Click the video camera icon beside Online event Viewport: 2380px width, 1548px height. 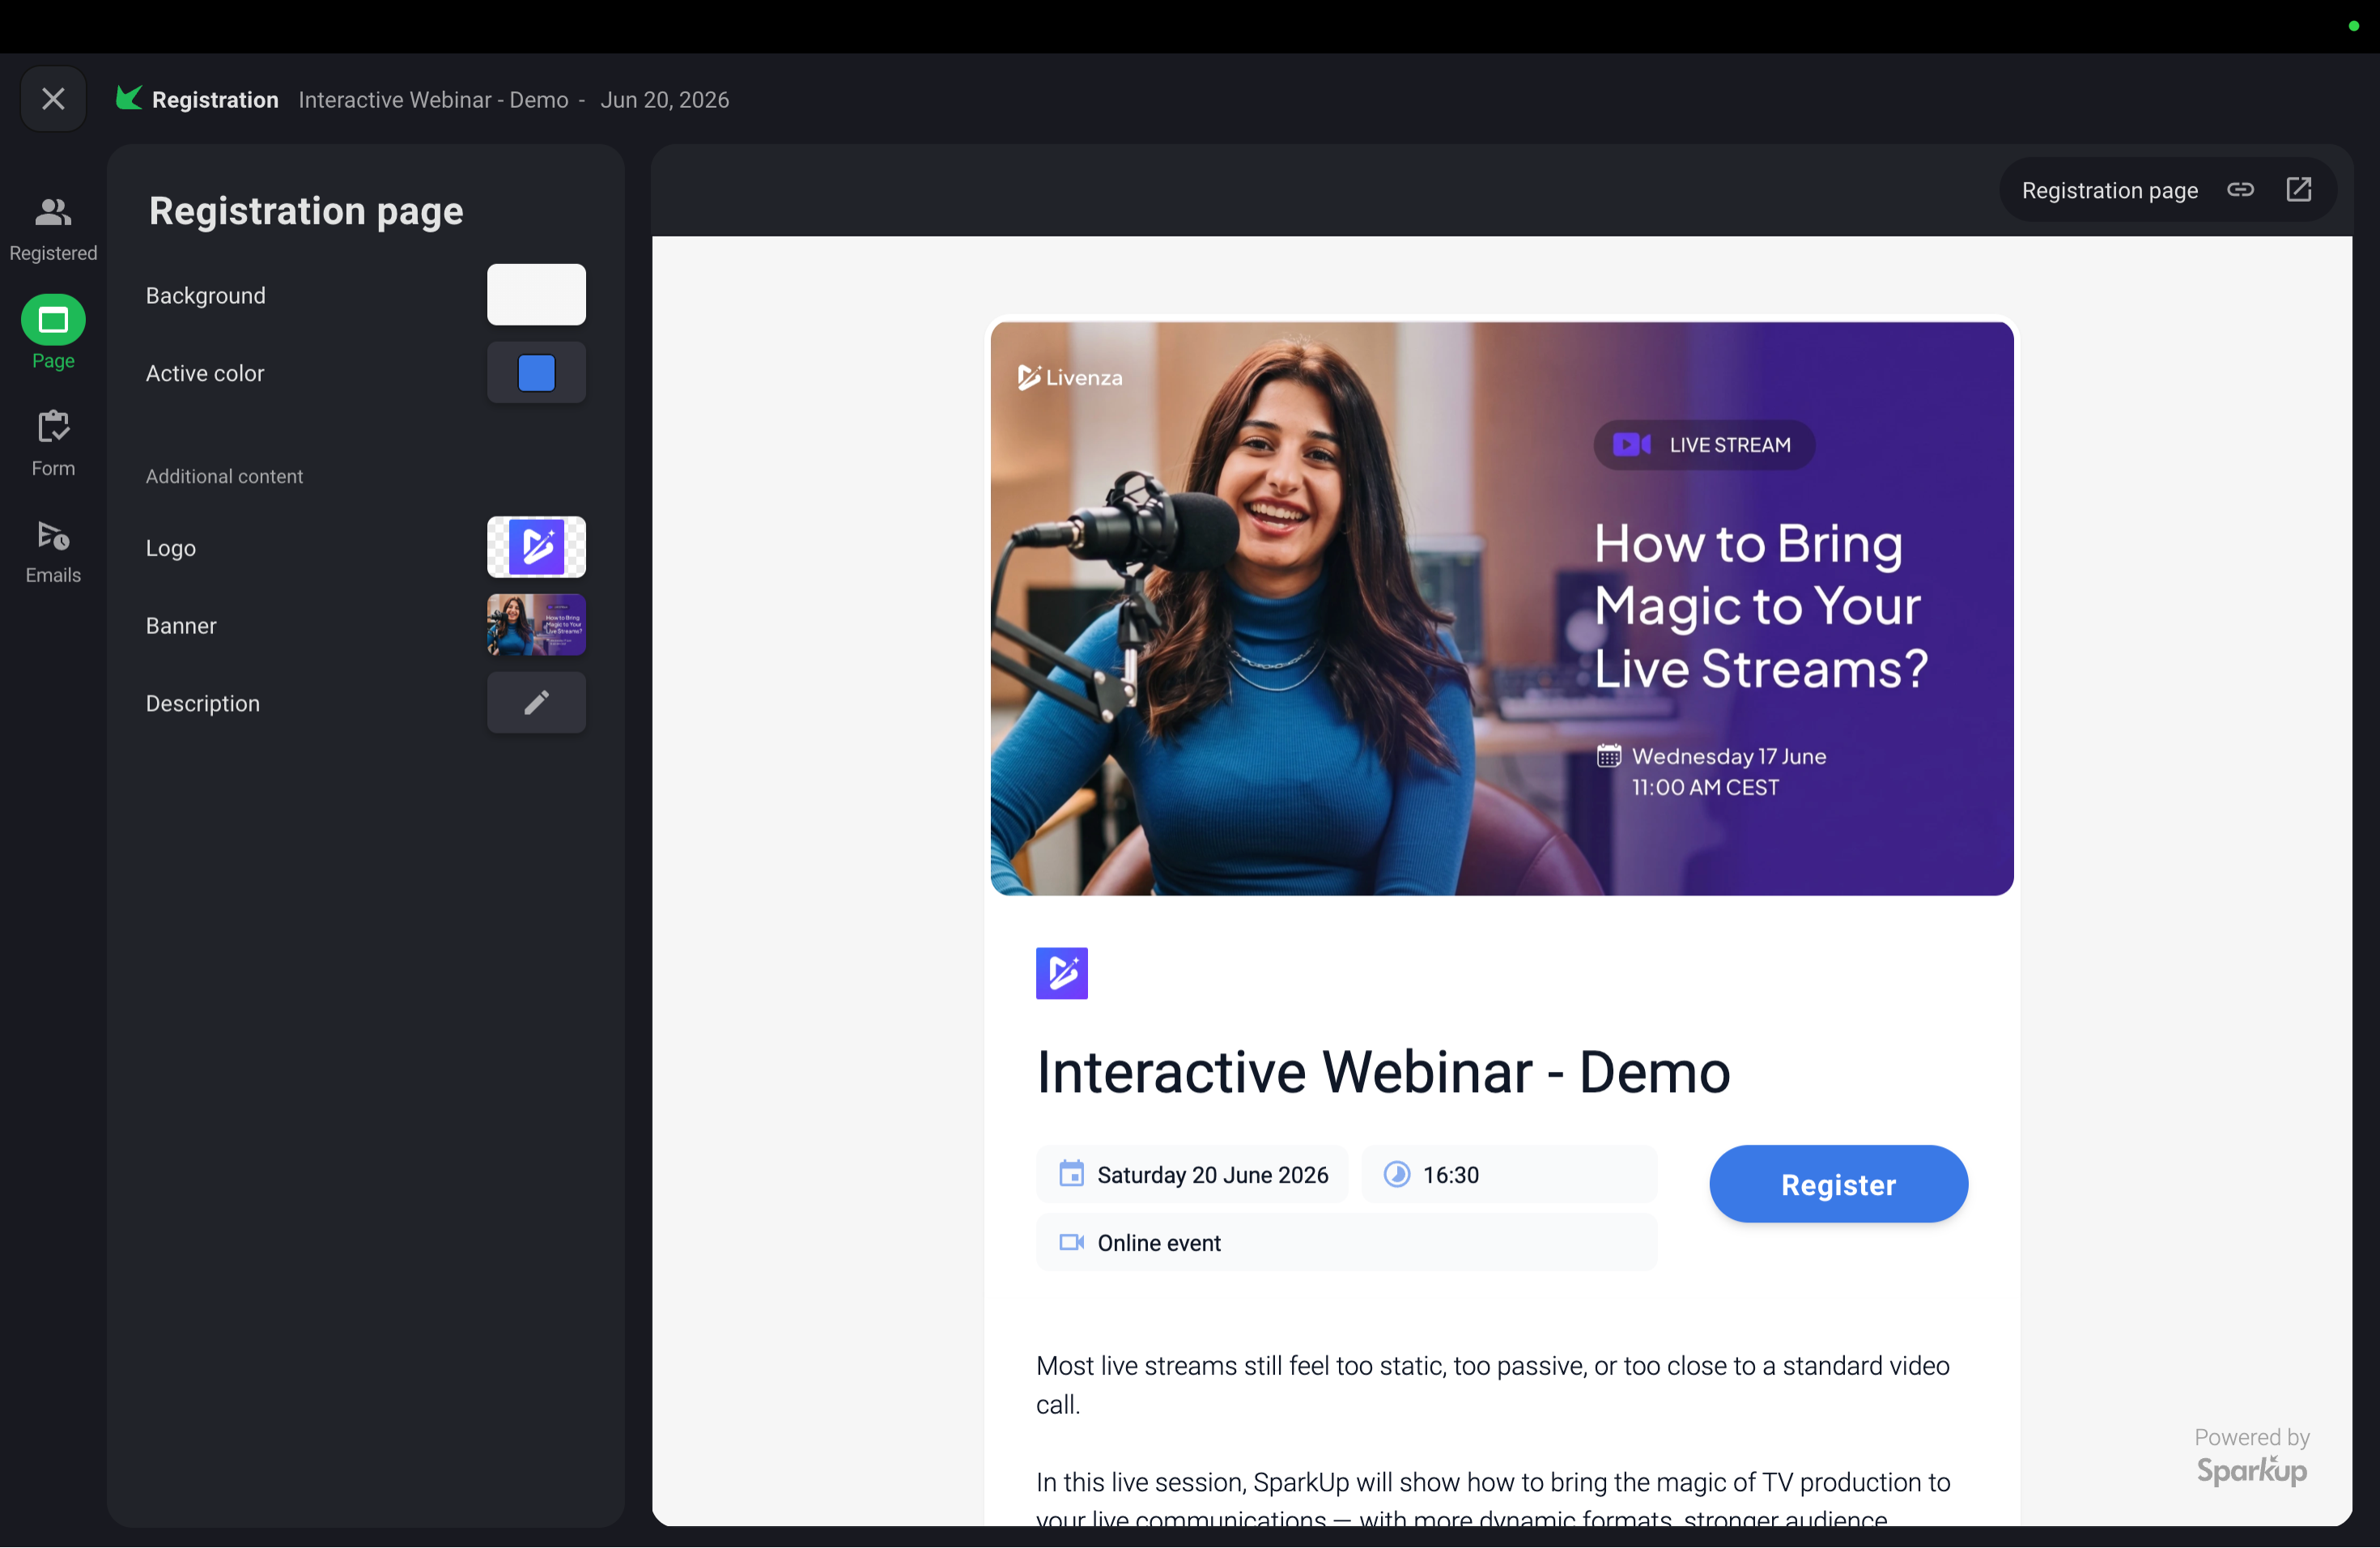pyautogui.click(x=1071, y=1242)
